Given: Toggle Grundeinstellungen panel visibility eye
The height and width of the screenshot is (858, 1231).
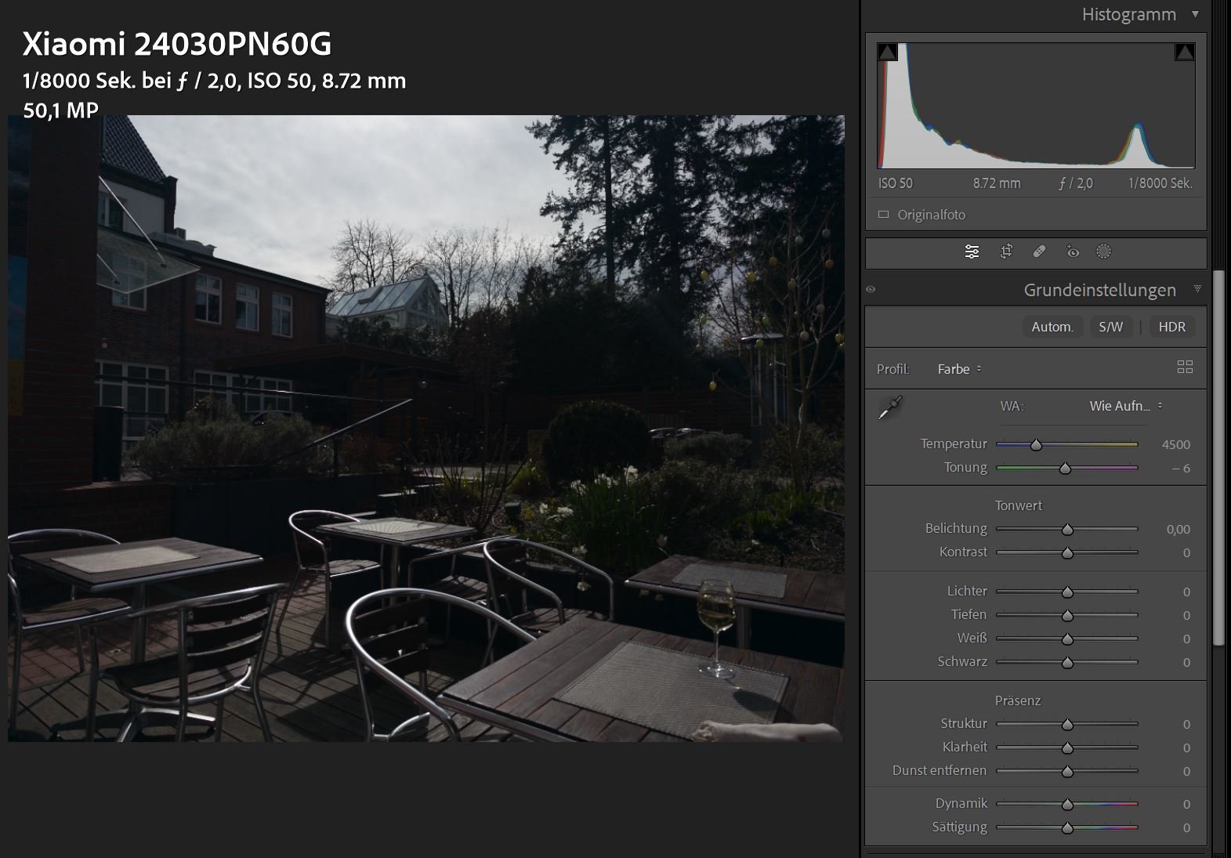Looking at the screenshot, I should click(x=871, y=290).
